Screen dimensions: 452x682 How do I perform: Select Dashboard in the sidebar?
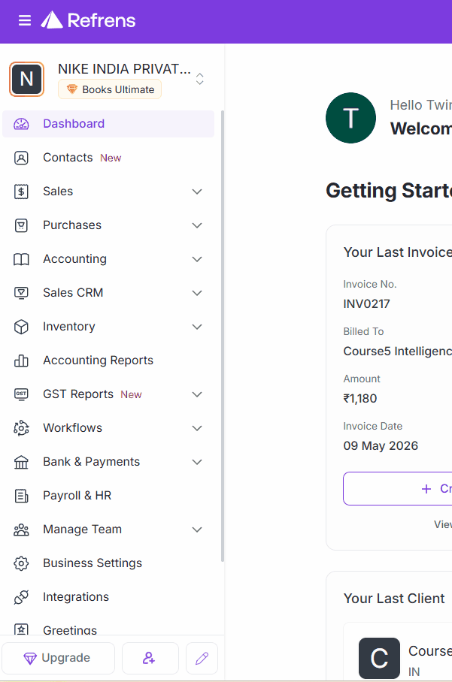point(74,124)
